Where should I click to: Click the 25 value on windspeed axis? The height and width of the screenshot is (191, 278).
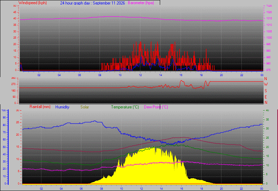[x=15, y=38]
